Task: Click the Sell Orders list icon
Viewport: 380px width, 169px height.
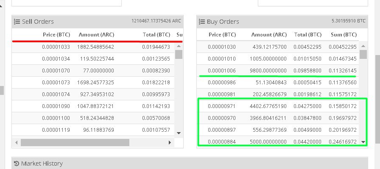Action: click(x=17, y=22)
